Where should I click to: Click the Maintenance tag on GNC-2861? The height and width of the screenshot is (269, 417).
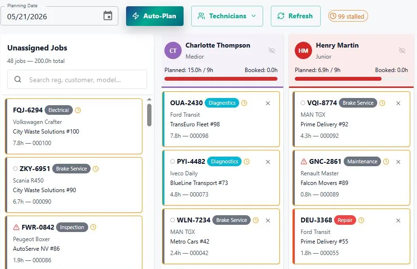tap(362, 161)
